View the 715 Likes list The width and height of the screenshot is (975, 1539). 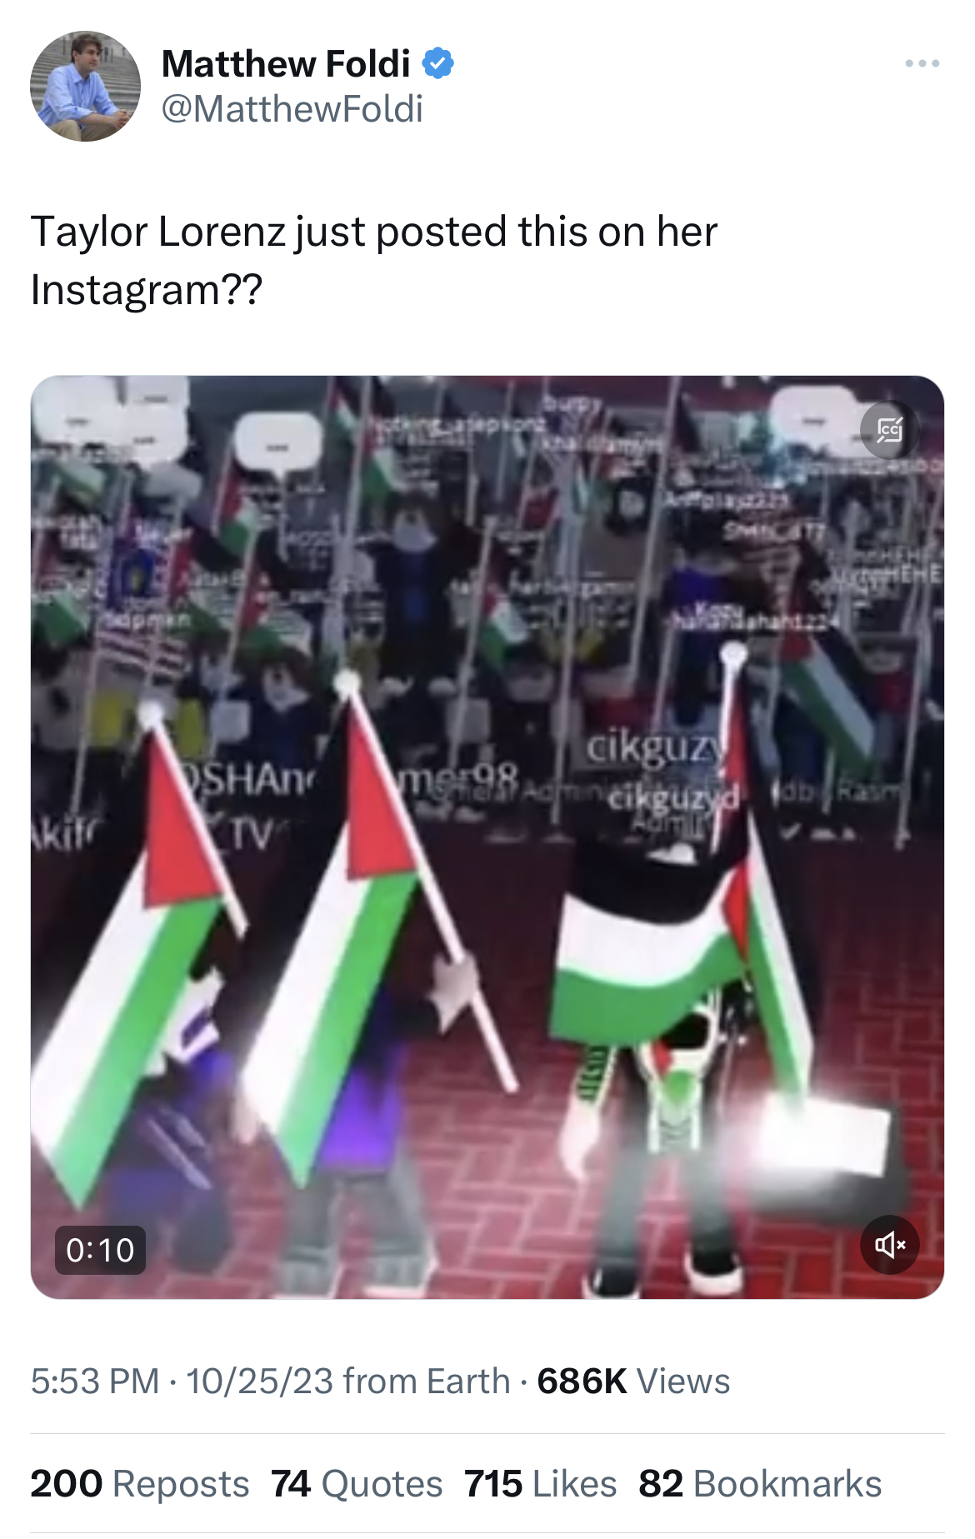541,1484
